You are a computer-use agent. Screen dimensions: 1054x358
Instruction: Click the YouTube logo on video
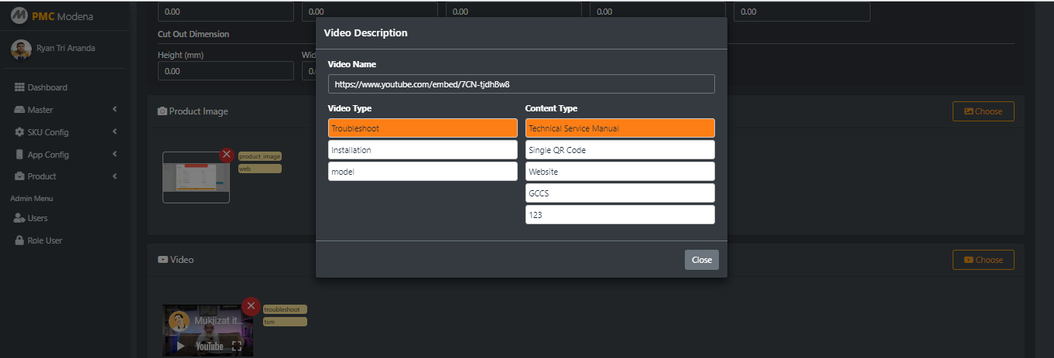(210, 346)
